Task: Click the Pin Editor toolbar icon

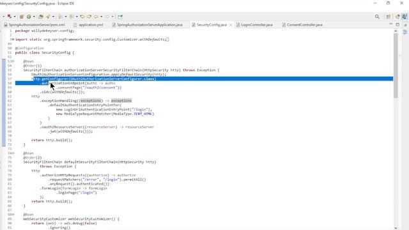Action: [x=120, y=17]
